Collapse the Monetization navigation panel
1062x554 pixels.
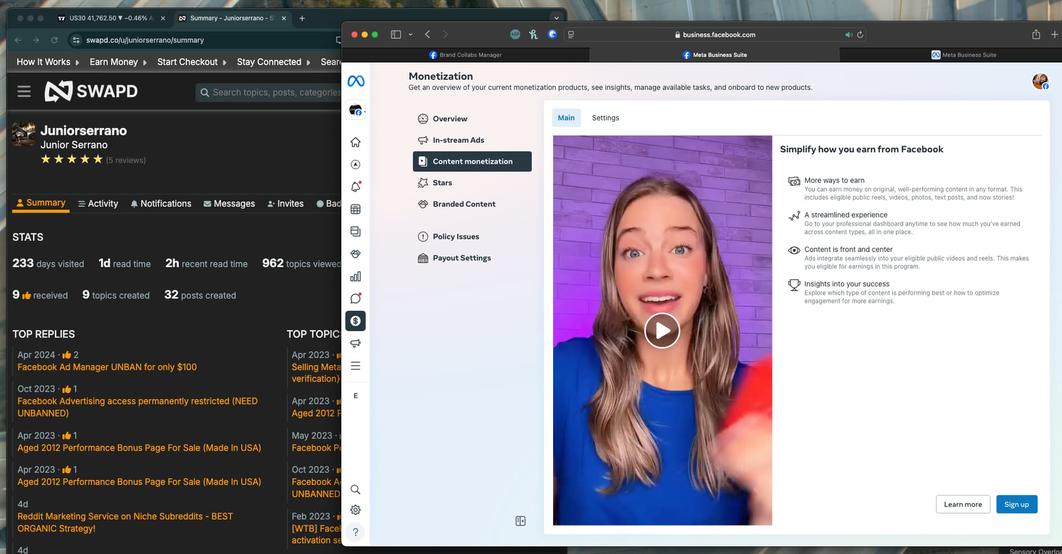520,521
